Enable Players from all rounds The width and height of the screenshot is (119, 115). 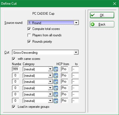(x=29, y=35)
